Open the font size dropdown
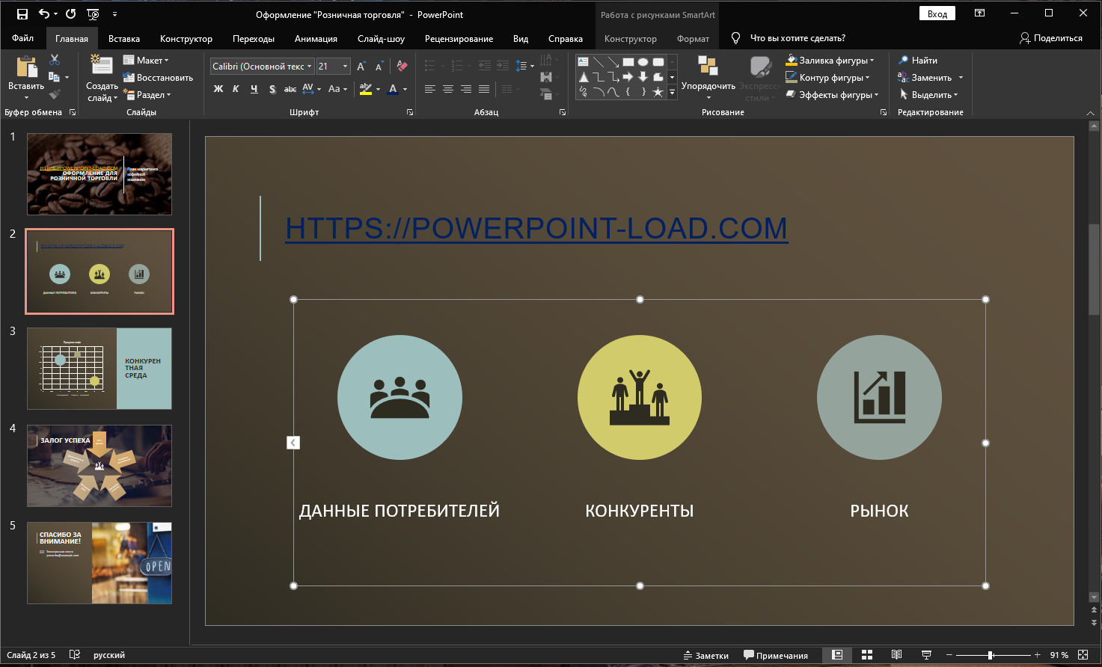This screenshot has width=1102, height=667. 343,66
